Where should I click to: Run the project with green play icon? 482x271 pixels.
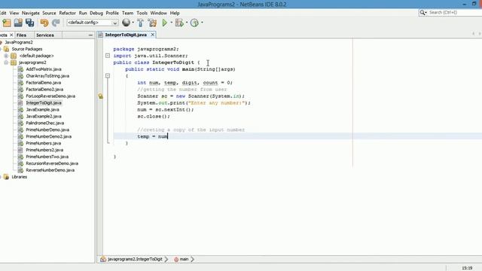[165, 23]
